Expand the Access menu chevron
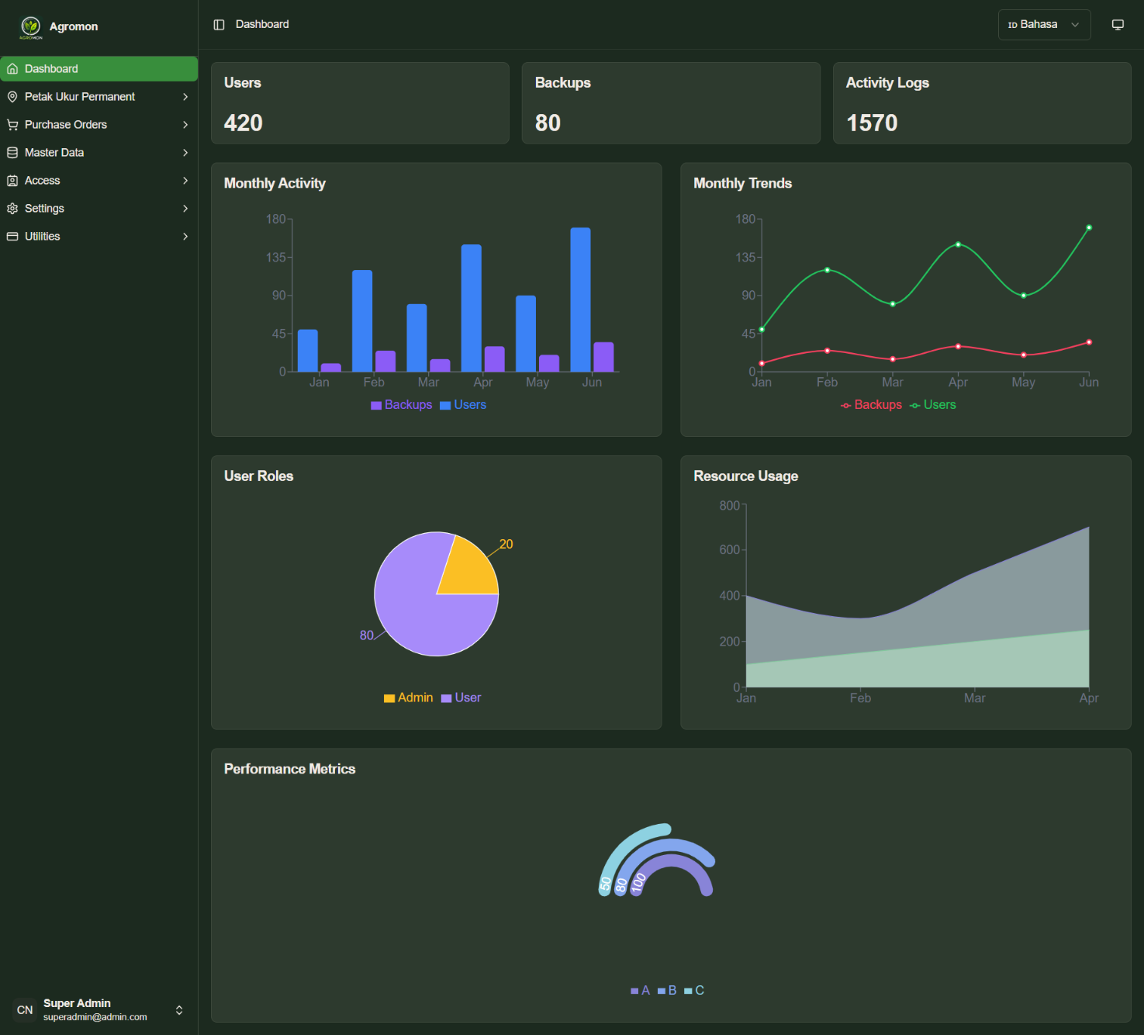Image resolution: width=1144 pixels, height=1035 pixels. pyautogui.click(x=185, y=181)
